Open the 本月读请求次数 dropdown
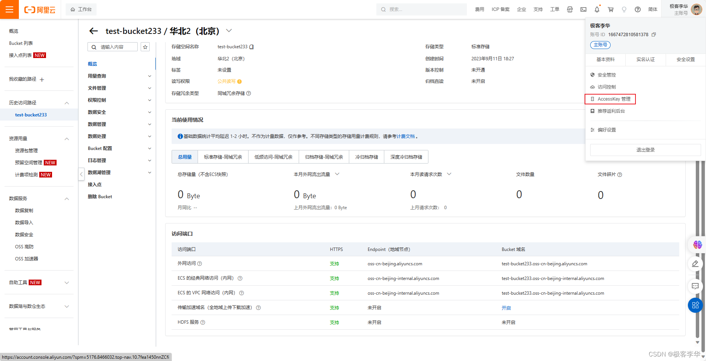Screen dimensions: 706x361 tap(449, 174)
